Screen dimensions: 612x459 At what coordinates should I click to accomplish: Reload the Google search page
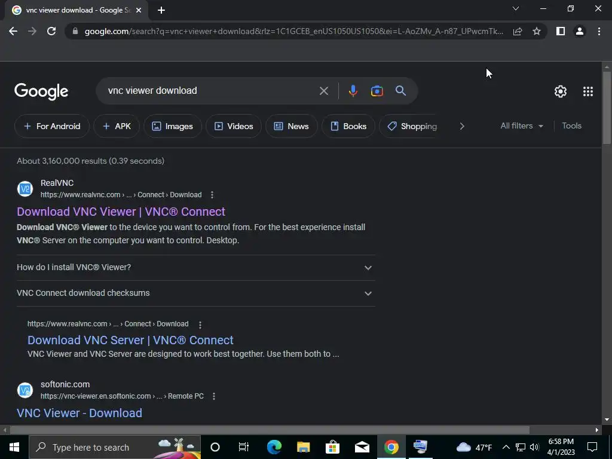pyautogui.click(x=51, y=31)
